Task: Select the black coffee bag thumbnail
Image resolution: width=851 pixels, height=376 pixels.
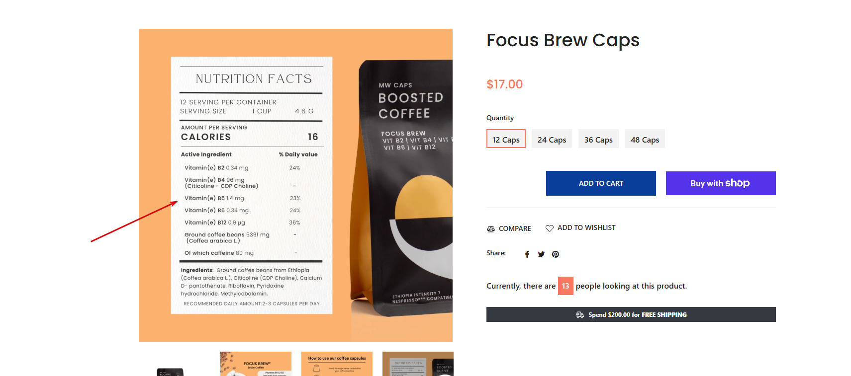Action: pos(170,371)
